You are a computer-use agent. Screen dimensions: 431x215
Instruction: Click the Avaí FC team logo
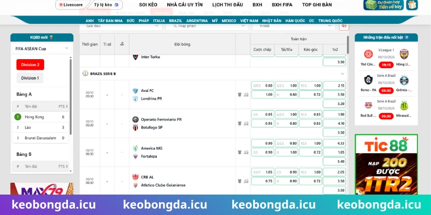click(x=135, y=91)
